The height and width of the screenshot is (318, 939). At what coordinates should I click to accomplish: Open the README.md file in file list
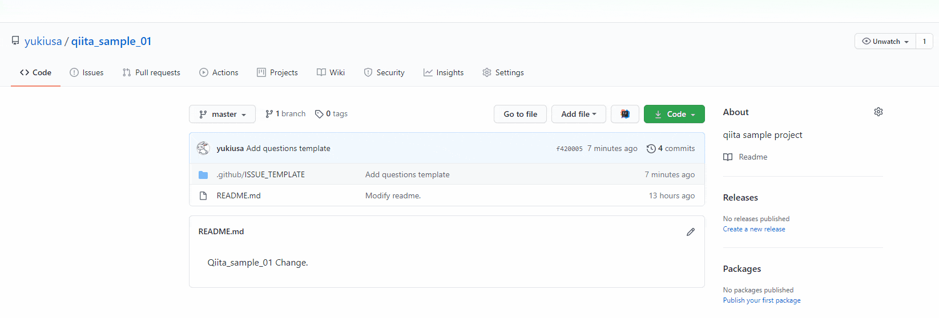click(x=239, y=195)
